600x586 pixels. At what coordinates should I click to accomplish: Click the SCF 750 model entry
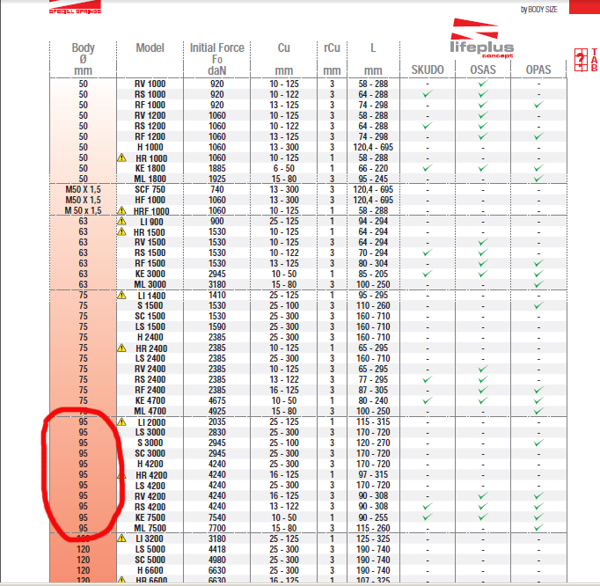(150, 189)
